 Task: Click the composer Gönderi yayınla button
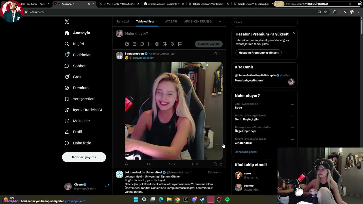209,44
